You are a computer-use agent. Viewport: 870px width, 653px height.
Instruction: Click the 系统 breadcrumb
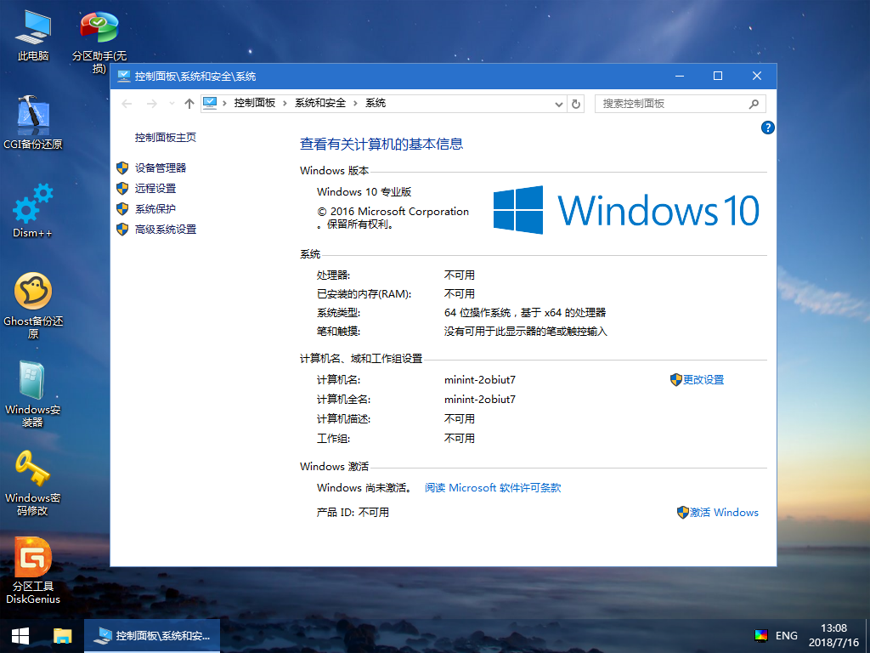click(x=376, y=103)
